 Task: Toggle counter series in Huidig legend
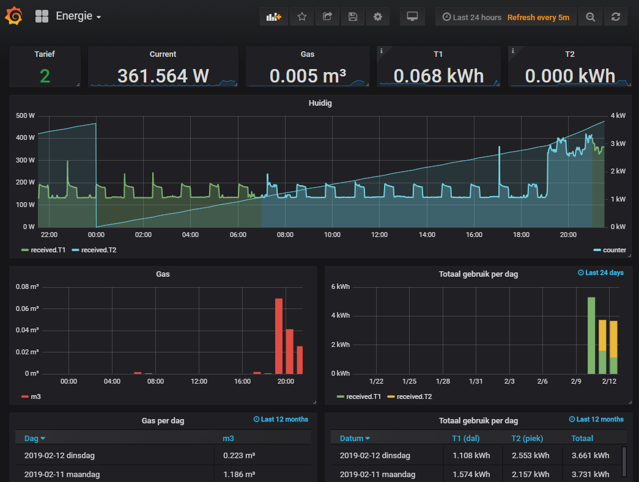614,250
